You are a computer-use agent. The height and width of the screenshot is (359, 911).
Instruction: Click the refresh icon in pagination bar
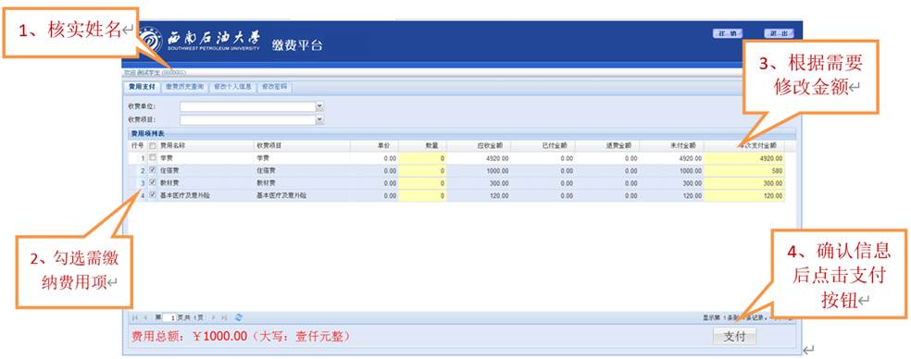[239, 317]
